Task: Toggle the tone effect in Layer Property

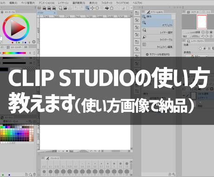Action: click(x=209, y=48)
